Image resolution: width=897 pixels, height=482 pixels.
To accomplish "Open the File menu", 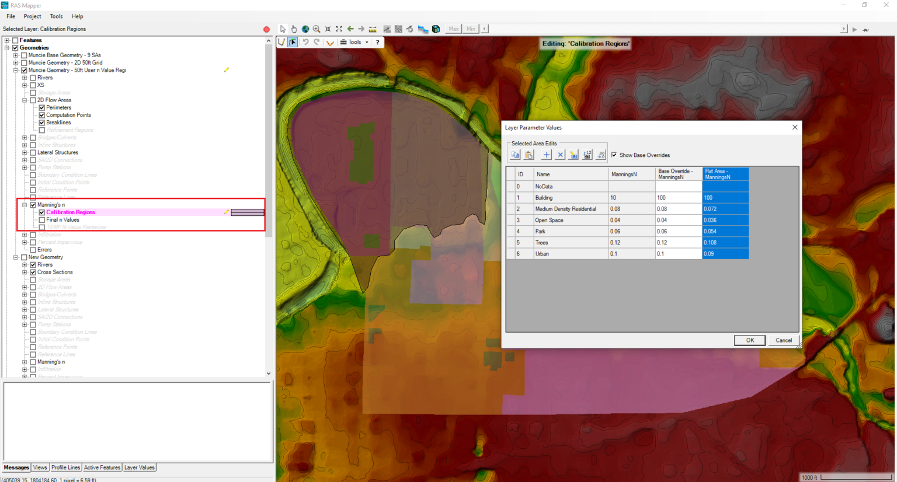I will click(11, 16).
